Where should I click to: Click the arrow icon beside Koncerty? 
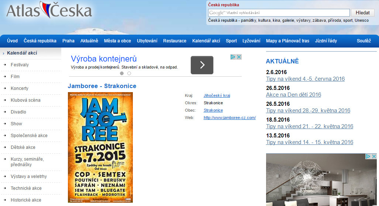pyautogui.click(x=4, y=88)
